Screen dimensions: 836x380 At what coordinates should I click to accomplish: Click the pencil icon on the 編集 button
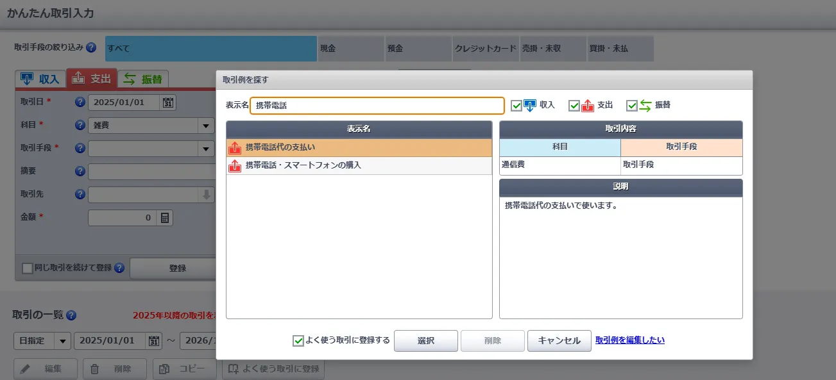(24, 369)
